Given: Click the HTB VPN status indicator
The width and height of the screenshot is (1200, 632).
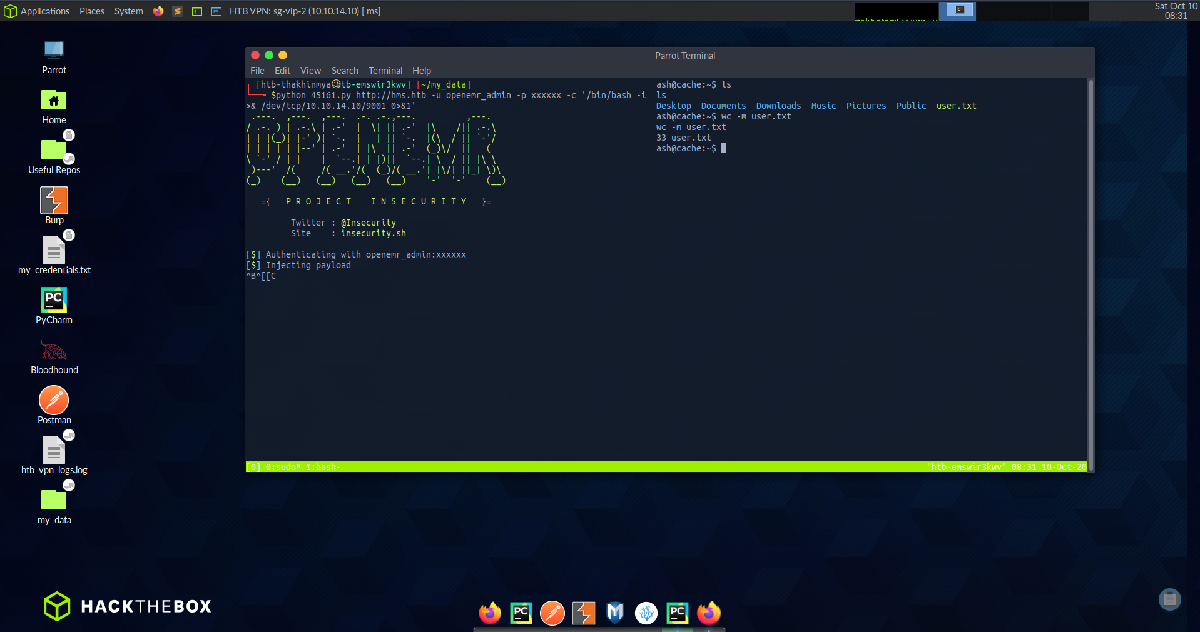Looking at the screenshot, I should click(x=305, y=11).
